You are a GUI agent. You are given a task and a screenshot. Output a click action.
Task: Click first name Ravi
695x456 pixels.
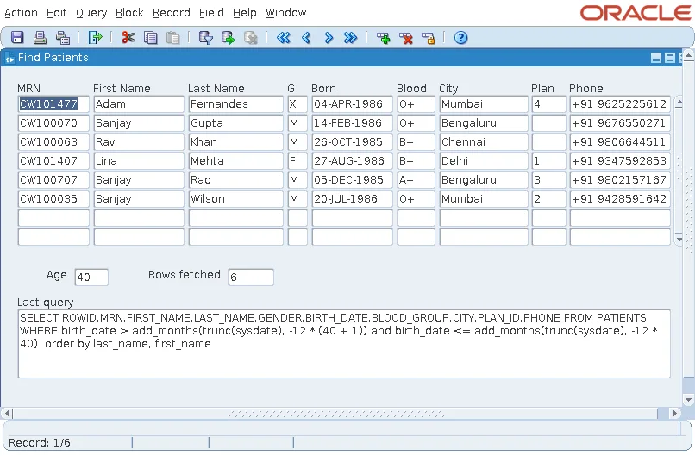coord(139,142)
